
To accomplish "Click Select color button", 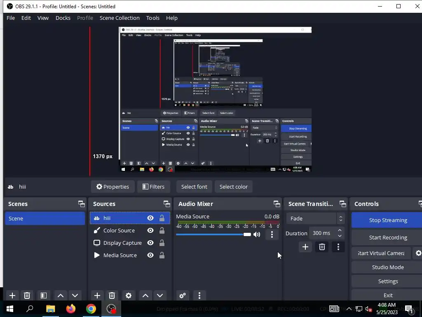I will tap(233, 187).
